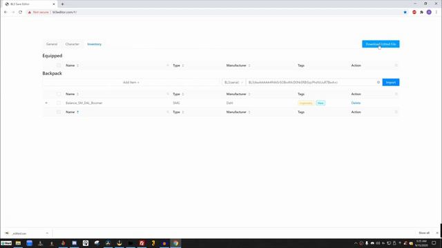This screenshot has width=442, height=248.
Task: Toggle select-all checkbox in bottom table header
Action: pyautogui.click(x=59, y=112)
